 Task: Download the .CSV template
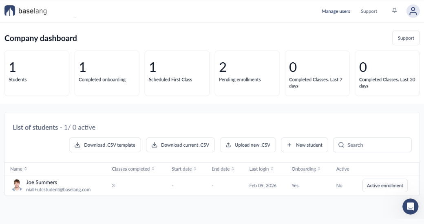pos(105,145)
